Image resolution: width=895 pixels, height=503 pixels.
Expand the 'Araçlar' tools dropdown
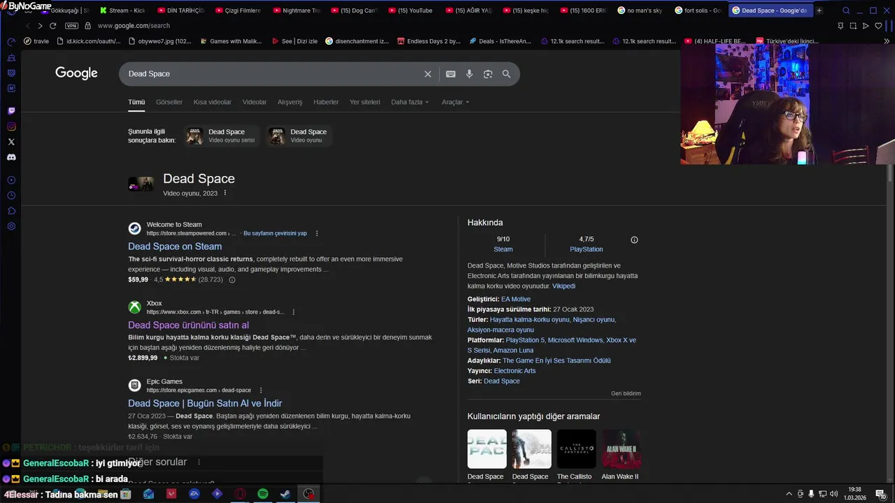click(x=455, y=102)
